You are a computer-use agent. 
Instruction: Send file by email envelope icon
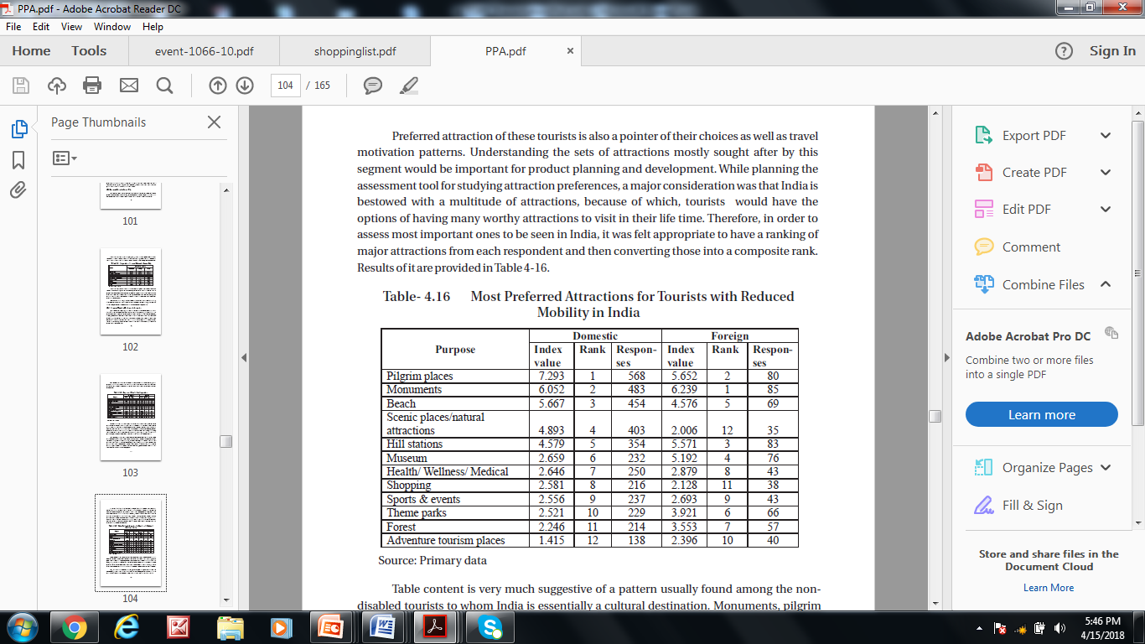tap(128, 86)
